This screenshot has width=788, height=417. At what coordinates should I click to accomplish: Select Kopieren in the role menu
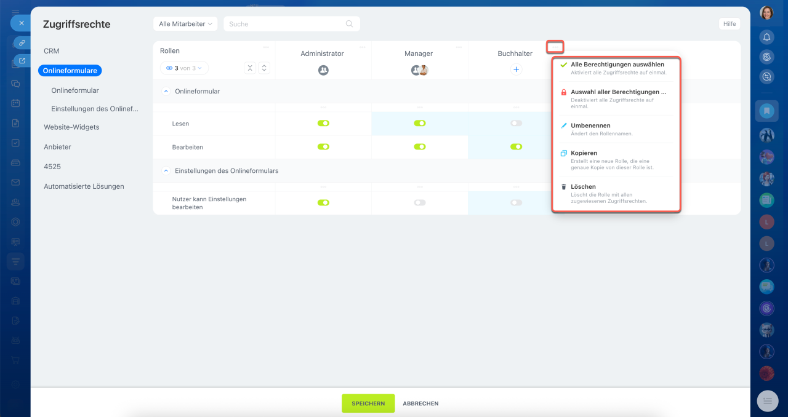(x=616, y=160)
